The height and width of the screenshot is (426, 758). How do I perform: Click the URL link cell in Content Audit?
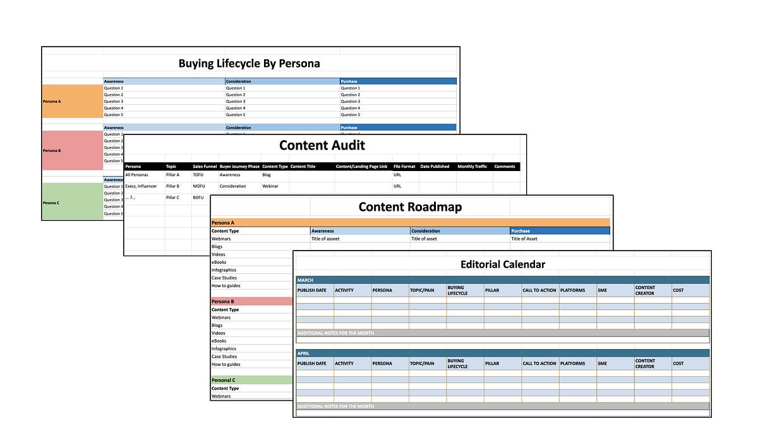point(397,175)
